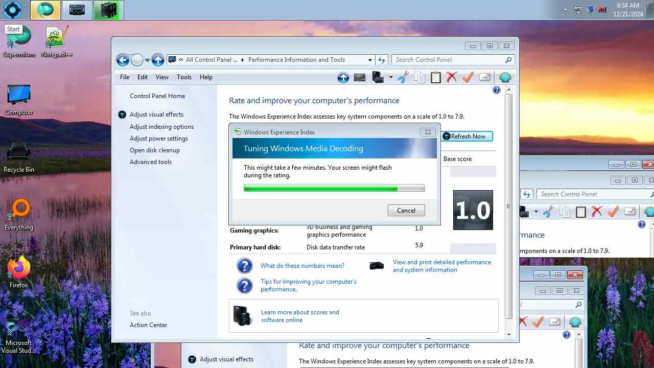Open the Firefox desktop shortcut
654x368 pixels.
[x=19, y=272]
